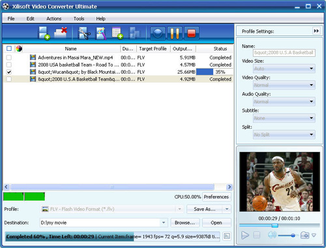
Task: Click the Name field in Profile Settings
Action: 284,52
